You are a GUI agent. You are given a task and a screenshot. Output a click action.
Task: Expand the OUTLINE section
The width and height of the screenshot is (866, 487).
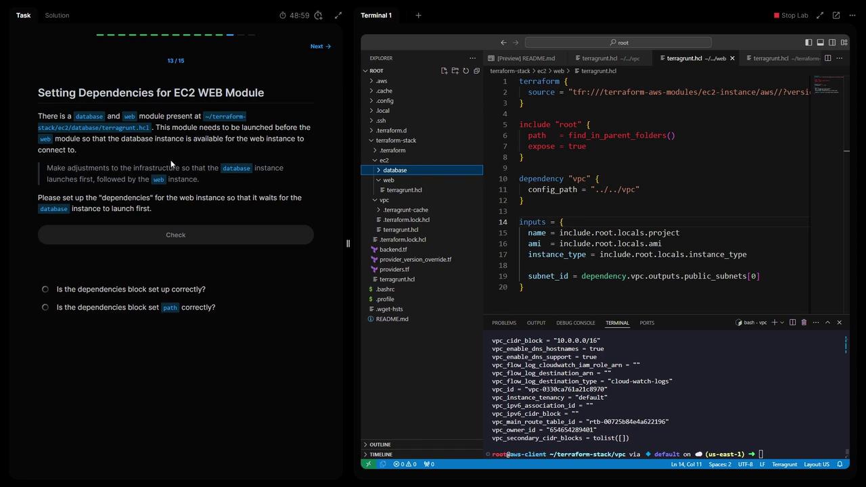(x=380, y=444)
